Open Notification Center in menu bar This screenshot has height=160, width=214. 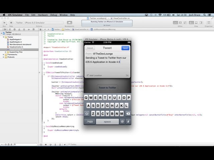(209, 15)
